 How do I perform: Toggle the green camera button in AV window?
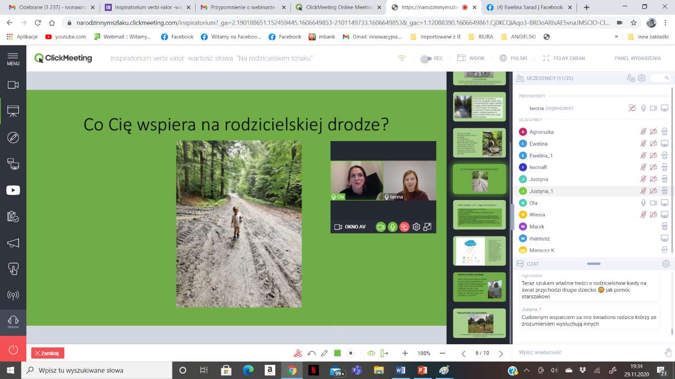(x=380, y=227)
